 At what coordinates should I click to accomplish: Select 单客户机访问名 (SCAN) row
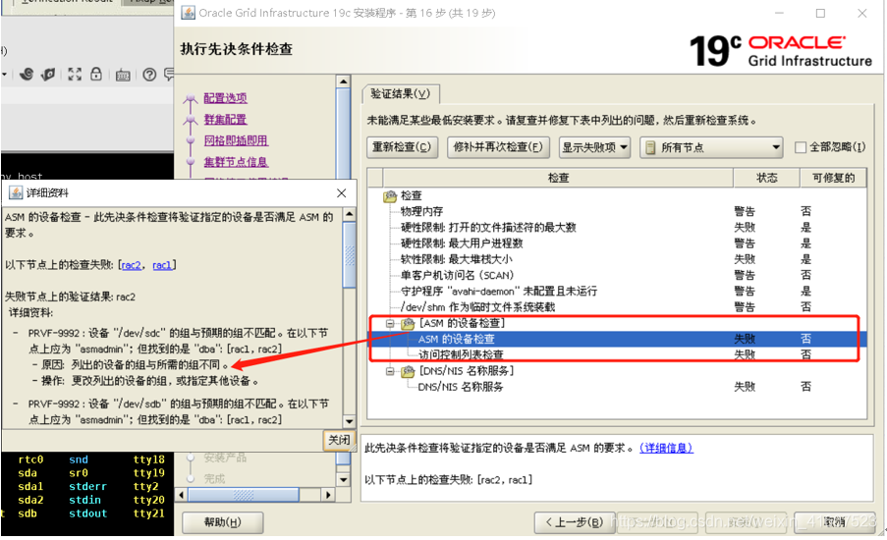coord(617,275)
